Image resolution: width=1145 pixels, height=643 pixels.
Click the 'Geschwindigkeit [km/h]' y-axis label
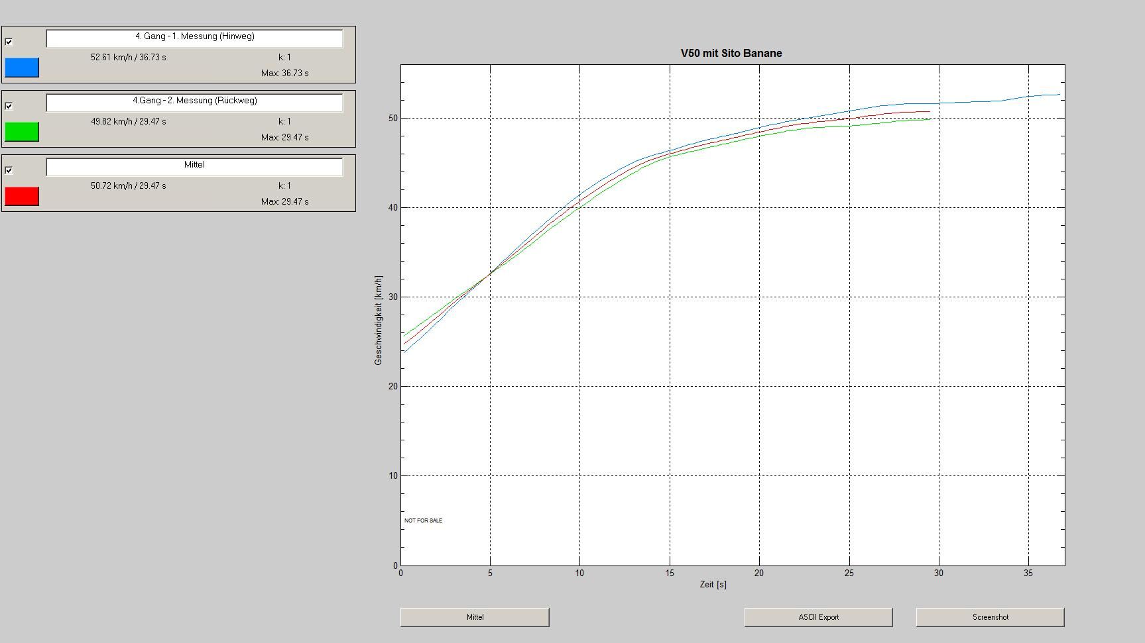379,321
